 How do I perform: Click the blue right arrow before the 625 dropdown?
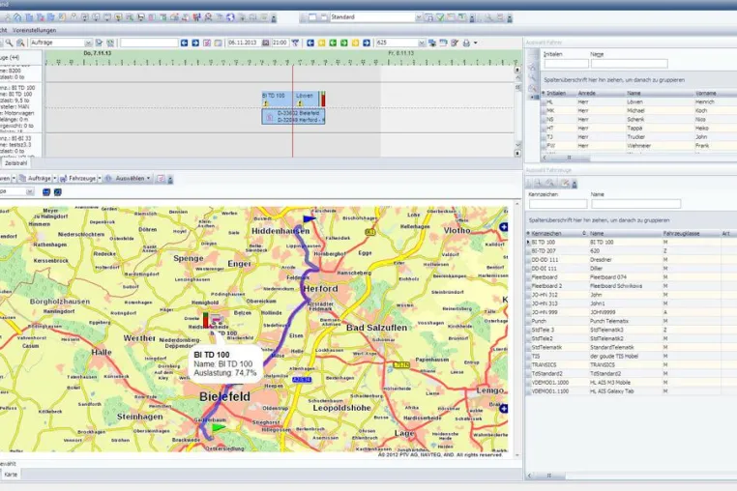tap(367, 43)
